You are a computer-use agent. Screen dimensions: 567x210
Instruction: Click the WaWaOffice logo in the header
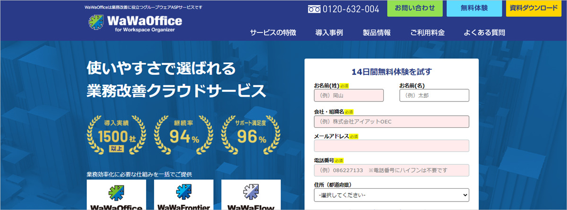pos(134,23)
